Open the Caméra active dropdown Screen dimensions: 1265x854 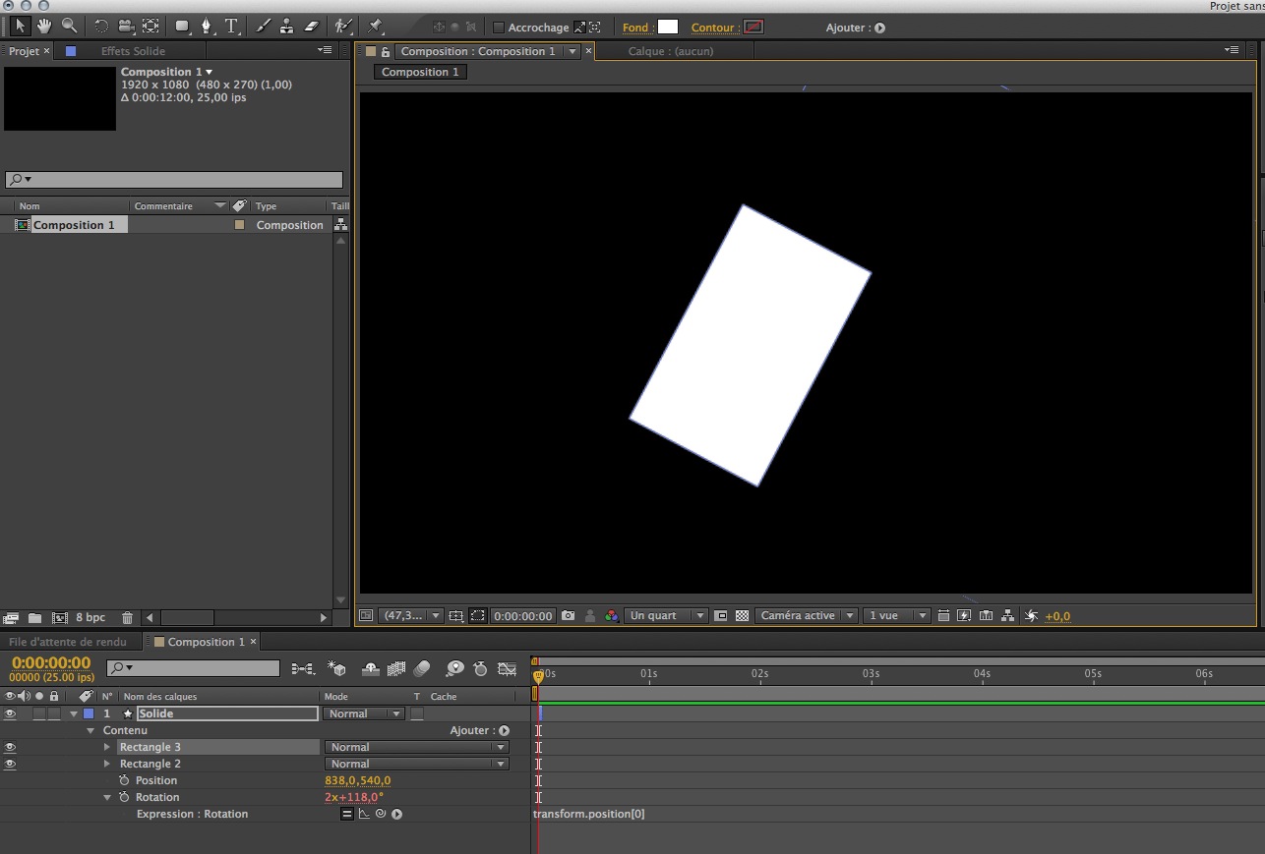[807, 616]
